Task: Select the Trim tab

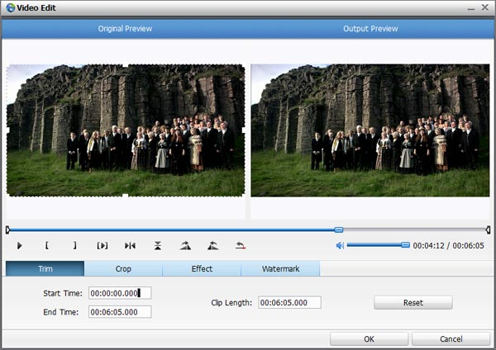Action: tap(45, 269)
